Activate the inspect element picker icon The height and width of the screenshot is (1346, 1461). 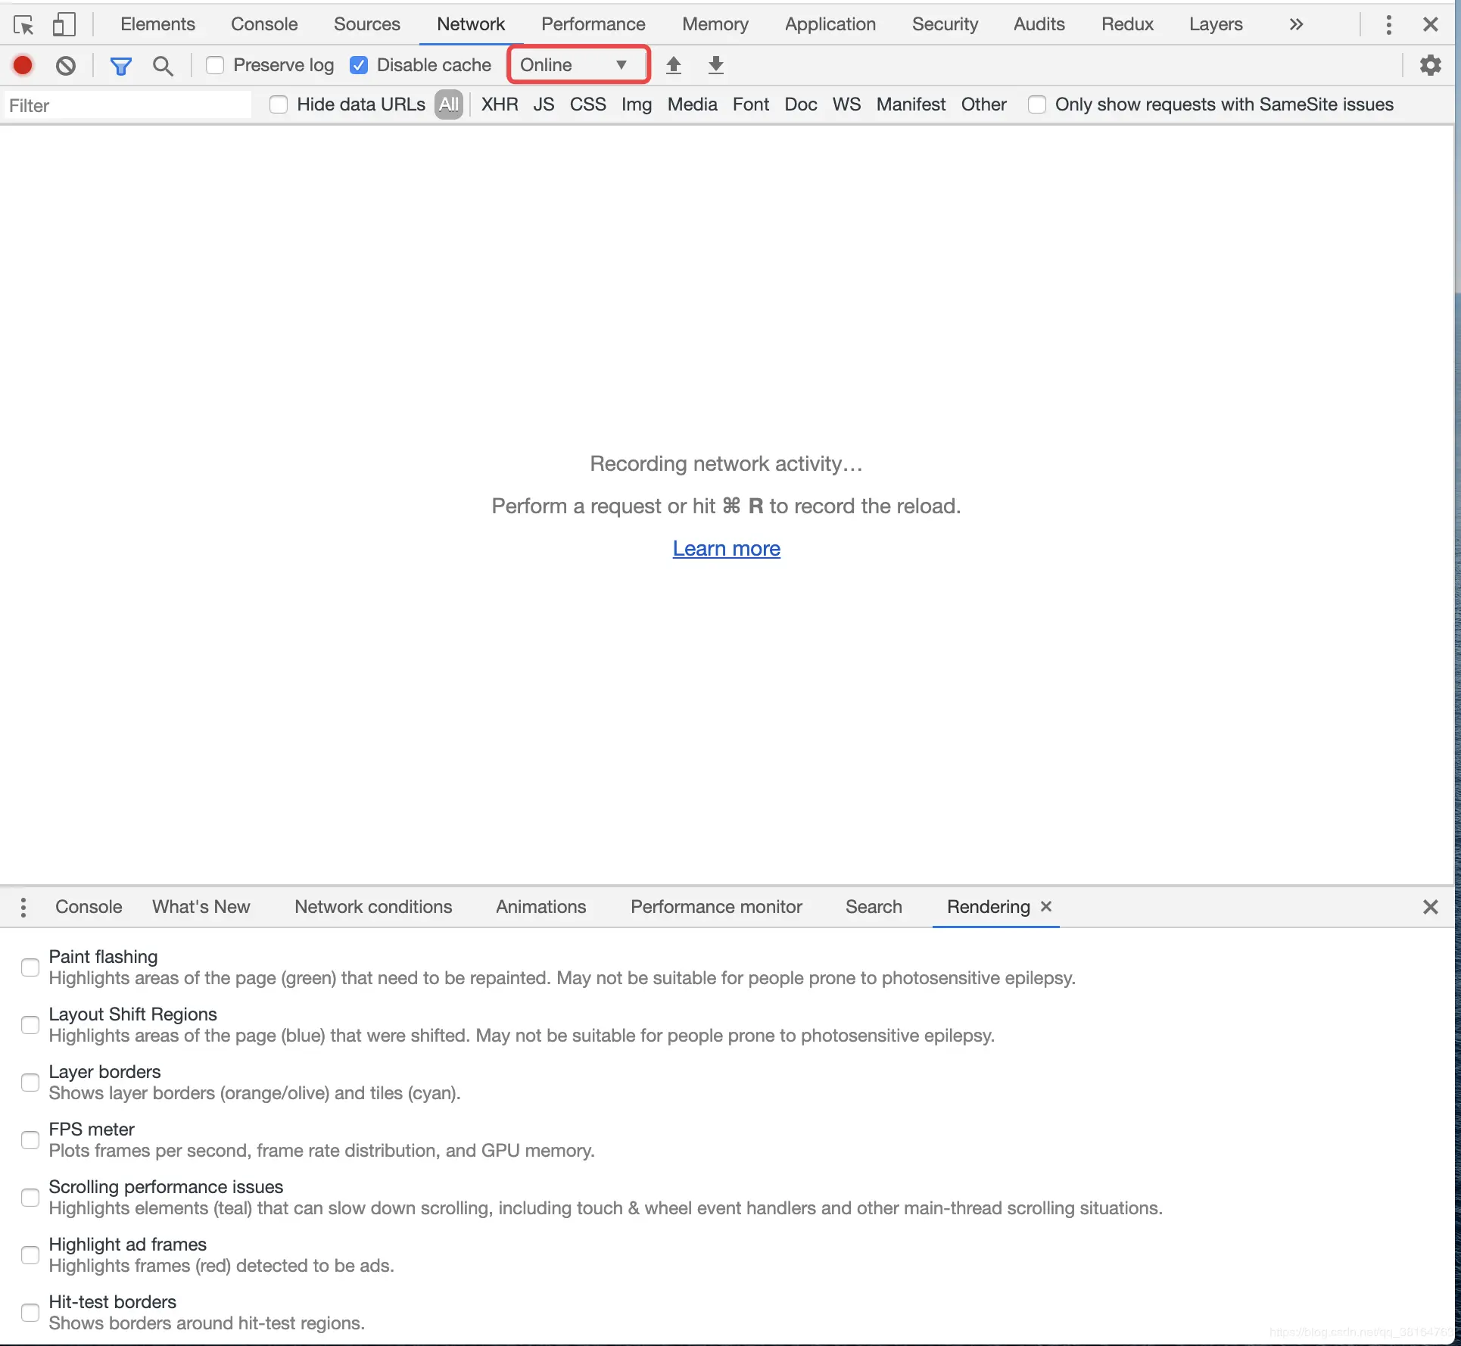[23, 24]
